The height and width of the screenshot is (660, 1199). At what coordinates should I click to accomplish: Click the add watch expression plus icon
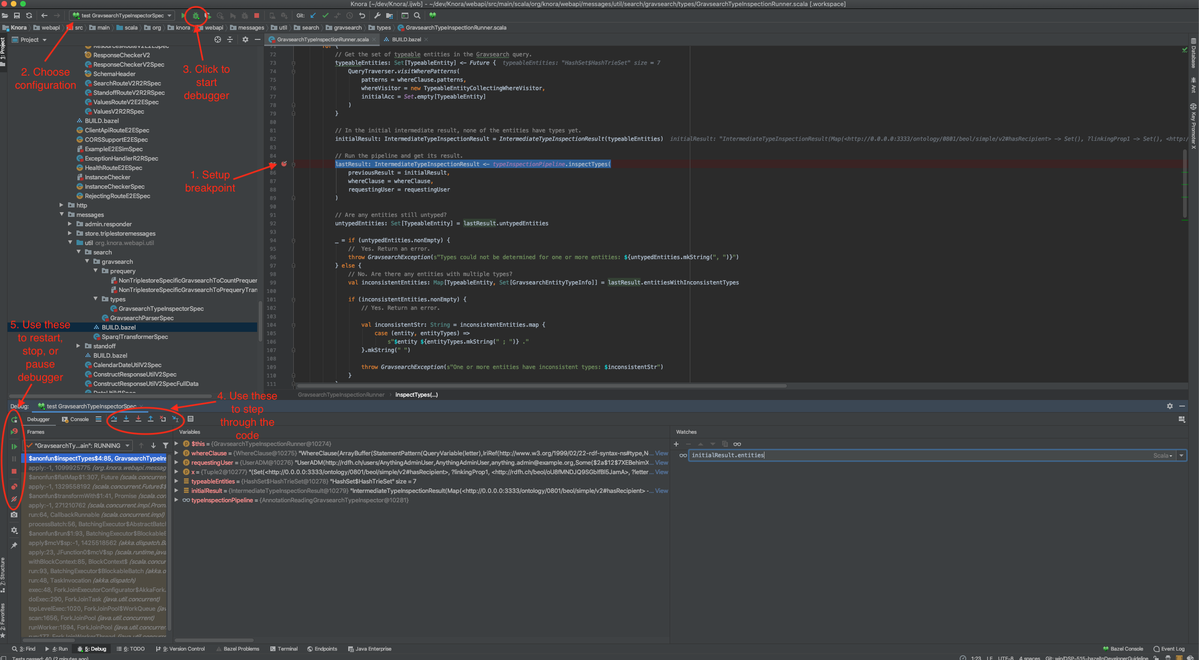[676, 444]
